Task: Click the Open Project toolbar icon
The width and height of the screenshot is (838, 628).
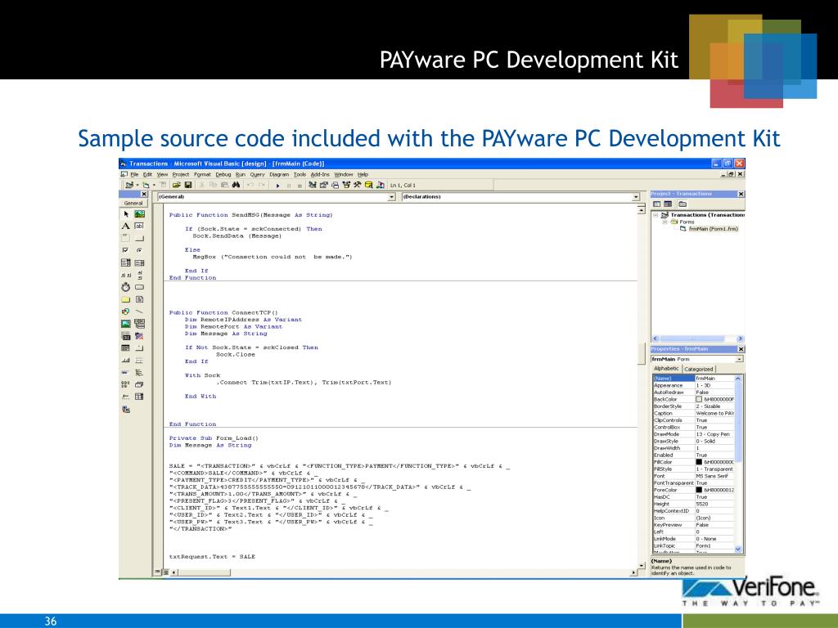Action: [177, 186]
